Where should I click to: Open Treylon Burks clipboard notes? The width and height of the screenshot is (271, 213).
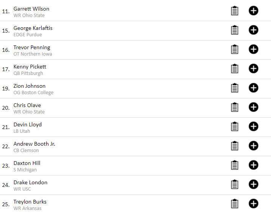tap(235, 204)
